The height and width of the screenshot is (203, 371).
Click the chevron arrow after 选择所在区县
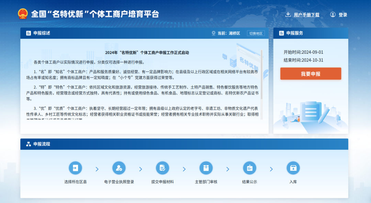(x=97, y=169)
